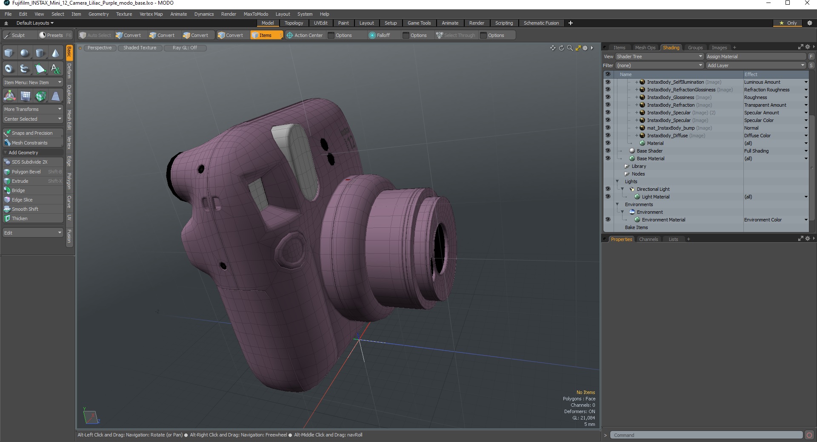Click the Presets button
The height and width of the screenshot is (442, 817).
tap(54, 35)
